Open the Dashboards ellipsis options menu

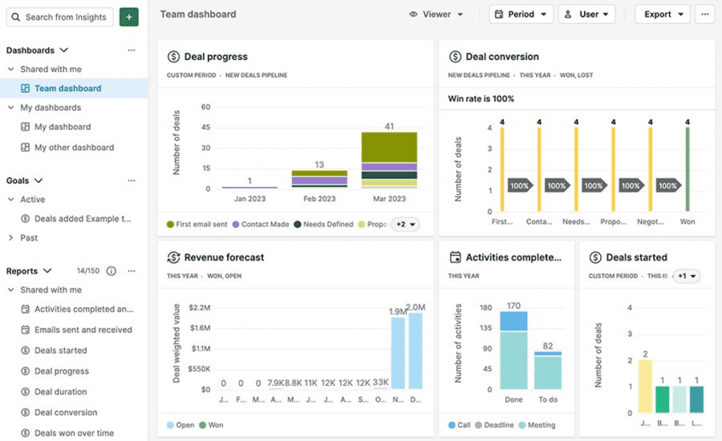131,50
